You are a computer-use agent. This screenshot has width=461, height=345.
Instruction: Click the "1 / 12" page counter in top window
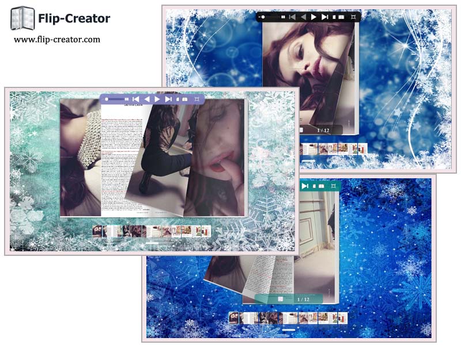tap(323, 131)
